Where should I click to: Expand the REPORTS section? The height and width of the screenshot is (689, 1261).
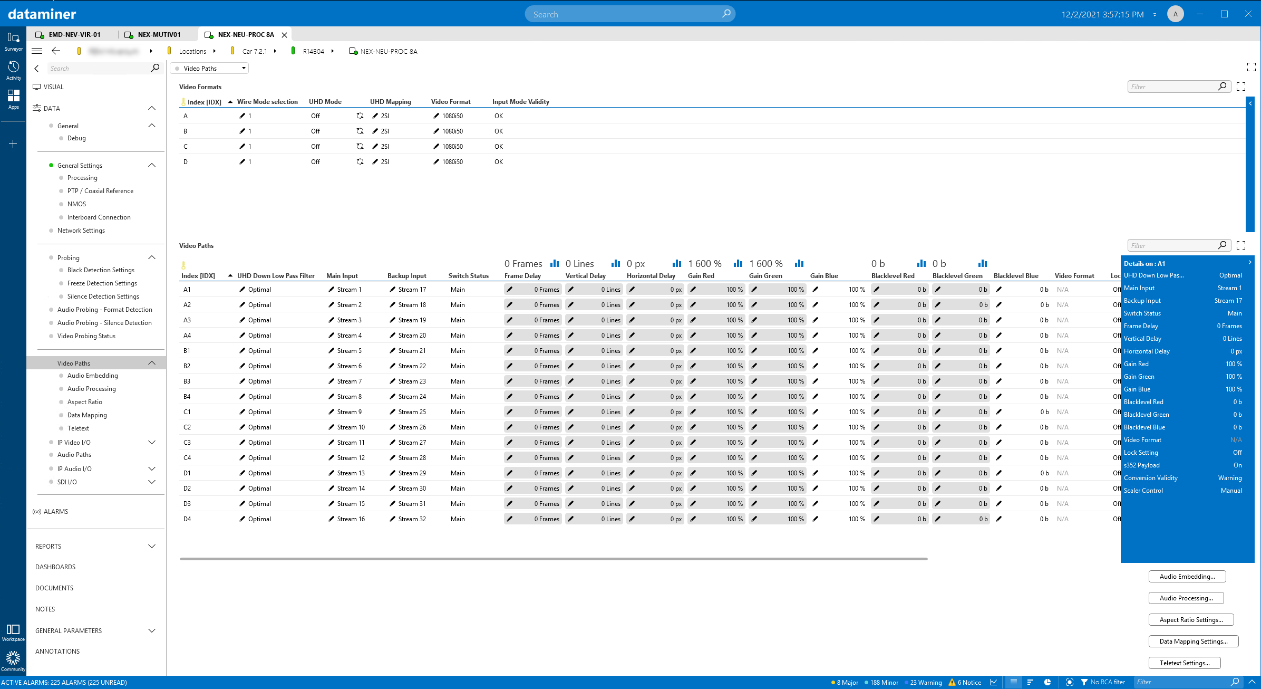(152, 546)
